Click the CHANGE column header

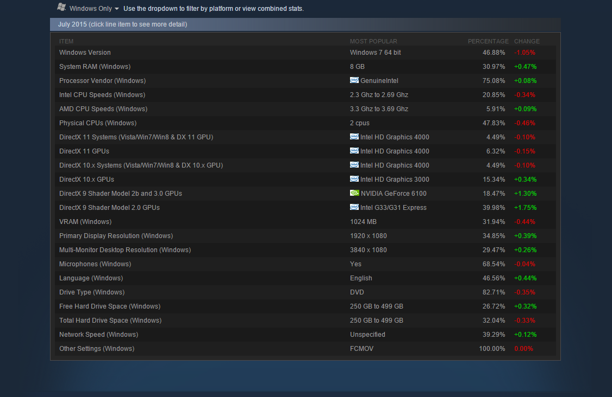click(x=527, y=41)
